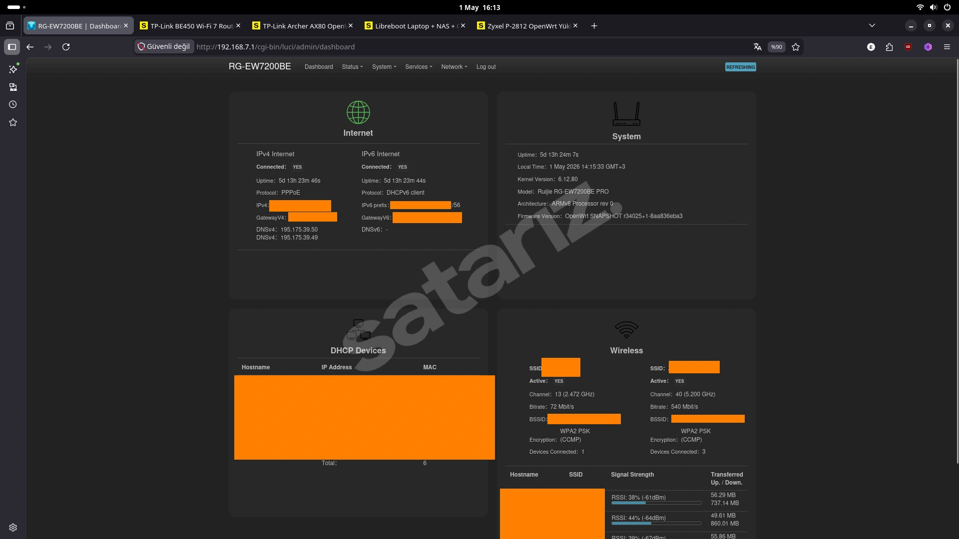Screen dimensions: 959x539
Task: Select the 737.14 MB transferred value
Action: [725, 503]
